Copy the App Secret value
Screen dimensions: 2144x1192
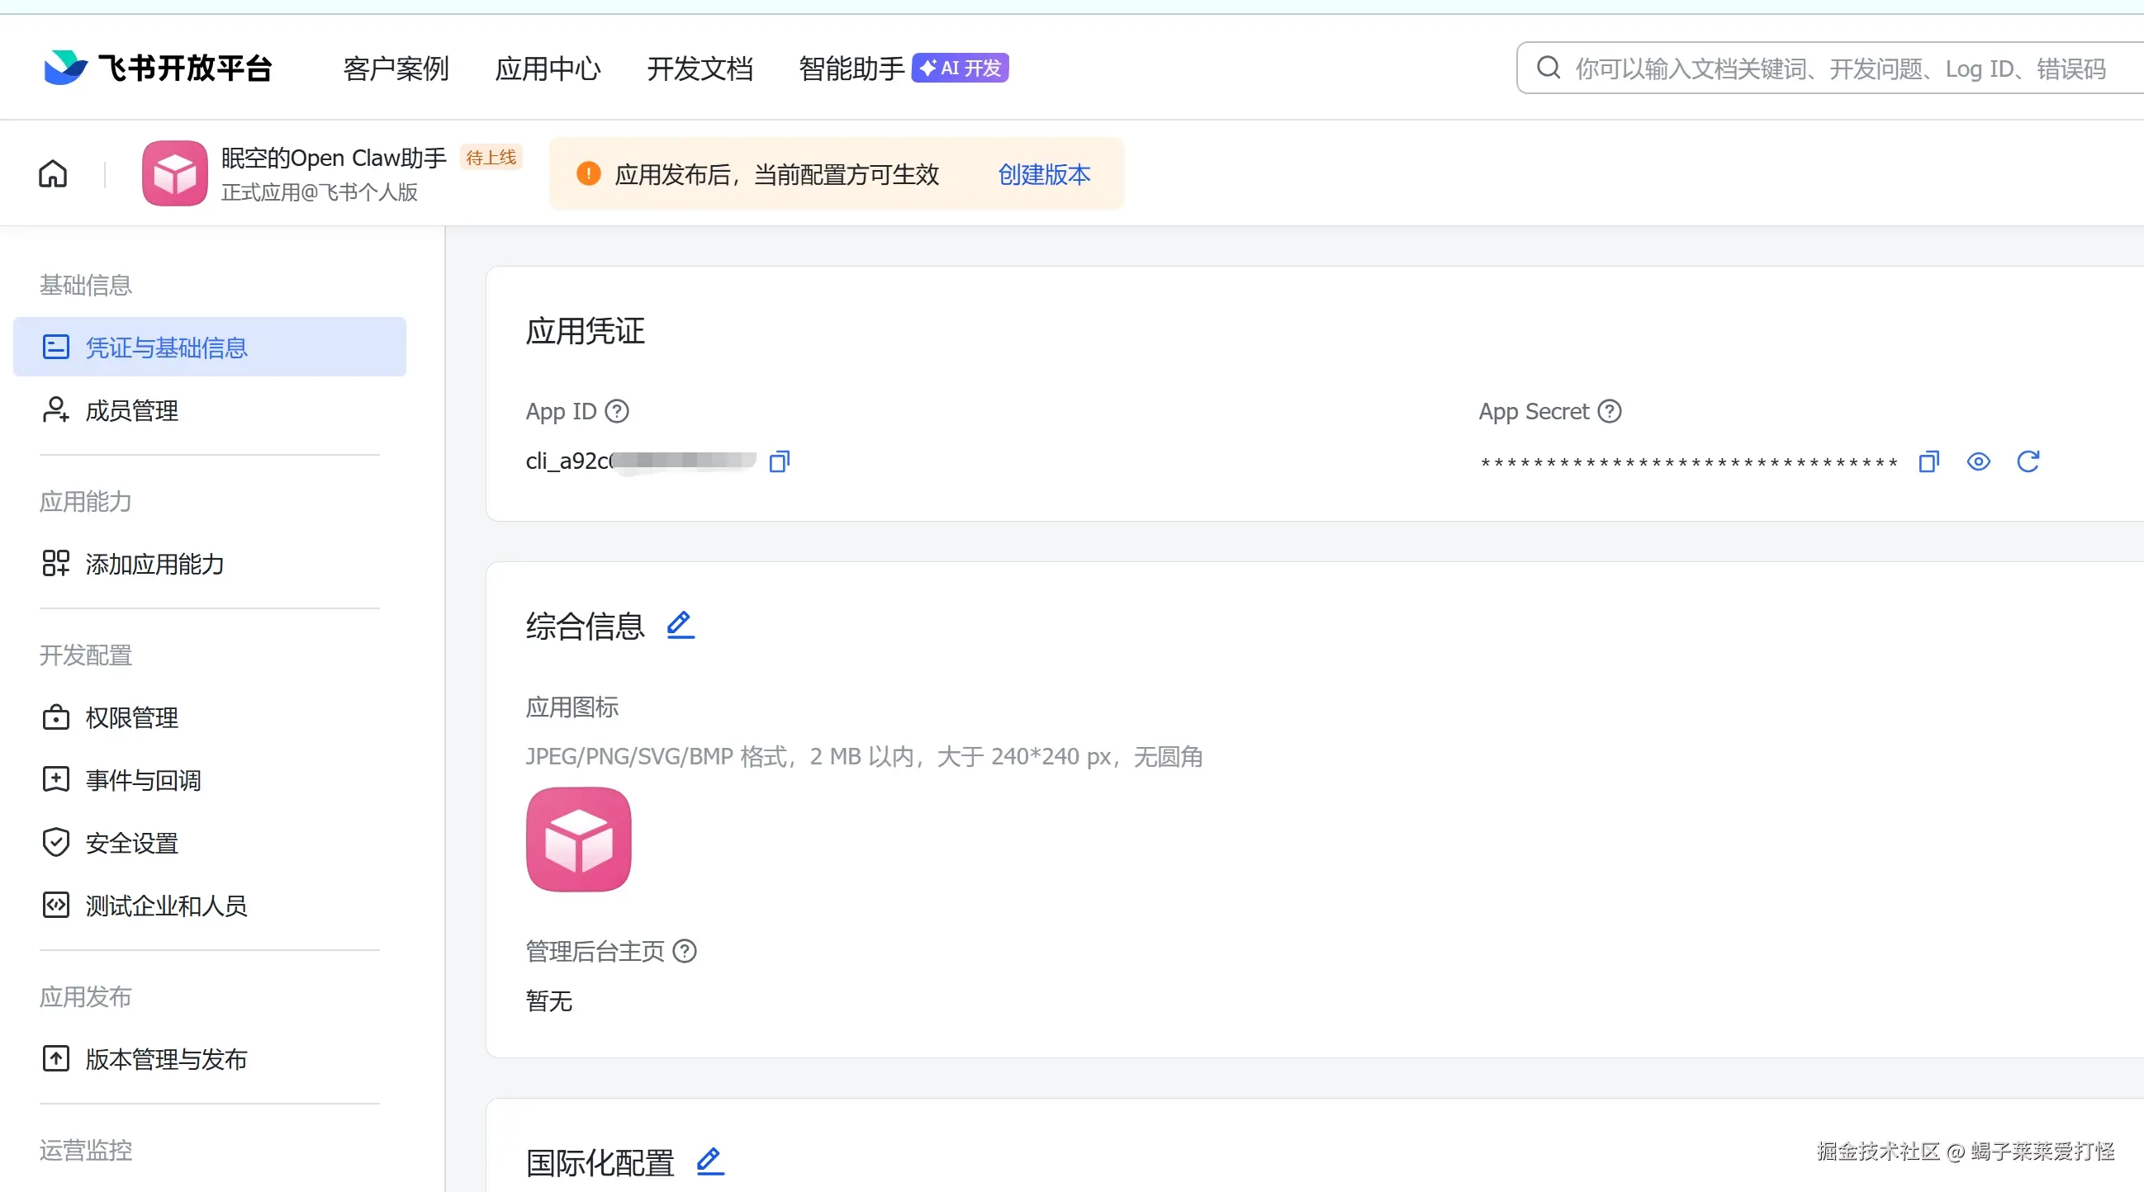(x=1928, y=461)
